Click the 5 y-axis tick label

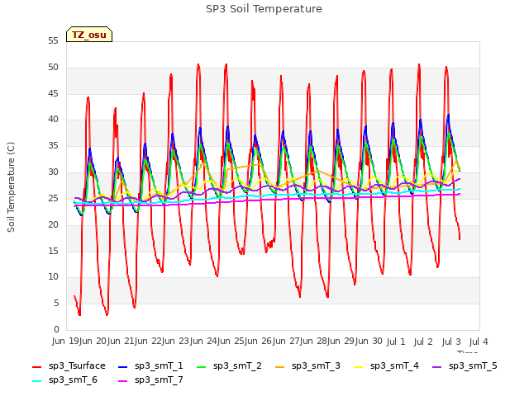click(56, 304)
